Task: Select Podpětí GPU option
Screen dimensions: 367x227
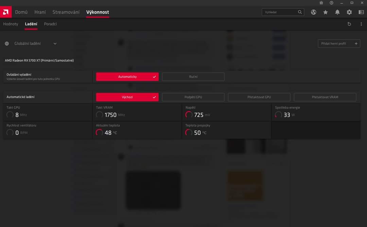Action: 193,97
